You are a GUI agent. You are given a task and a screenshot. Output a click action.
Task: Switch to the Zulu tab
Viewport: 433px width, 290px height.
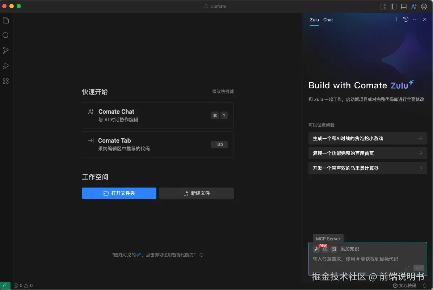(314, 20)
